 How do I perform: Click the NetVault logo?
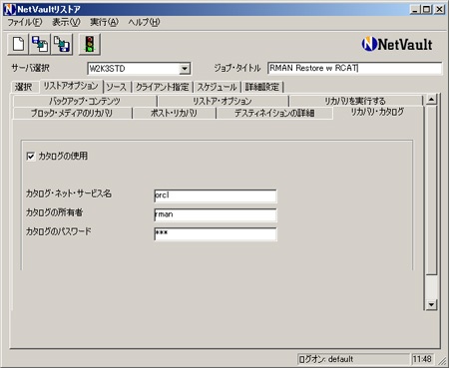(x=397, y=44)
